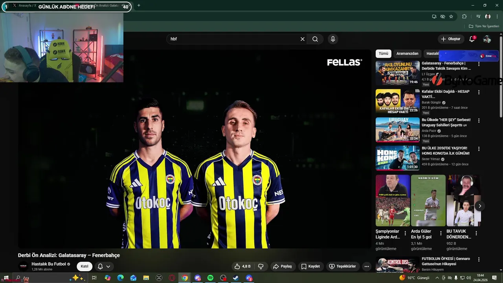Open Kontrol Dışı Gattuso video thumbnail
Viewport: 503px width, 283px height.
click(397, 265)
